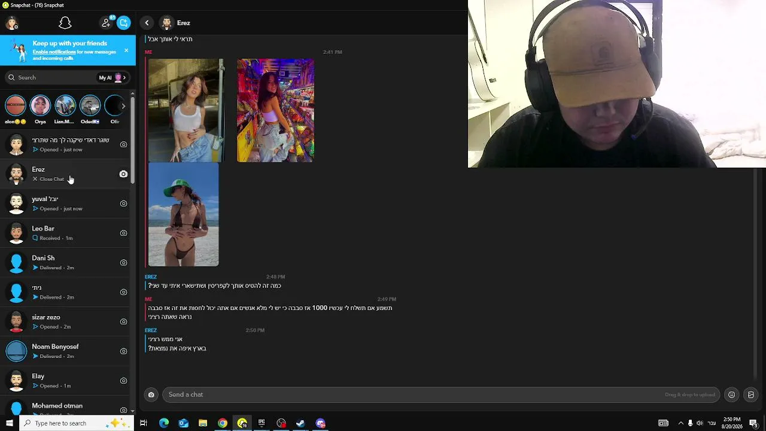This screenshot has height=431, width=766.
Task: Show hidden system tray icons
Action: coord(680,423)
